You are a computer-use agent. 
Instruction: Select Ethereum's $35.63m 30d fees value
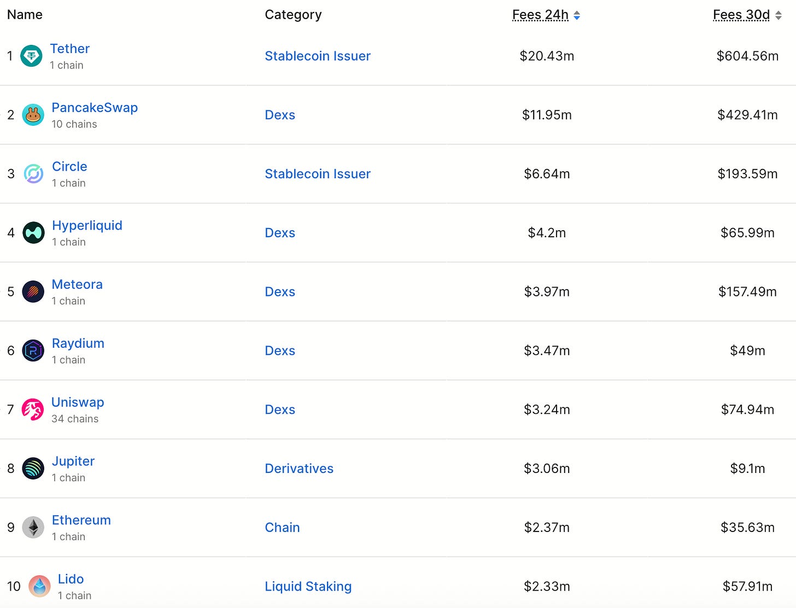pyautogui.click(x=747, y=528)
